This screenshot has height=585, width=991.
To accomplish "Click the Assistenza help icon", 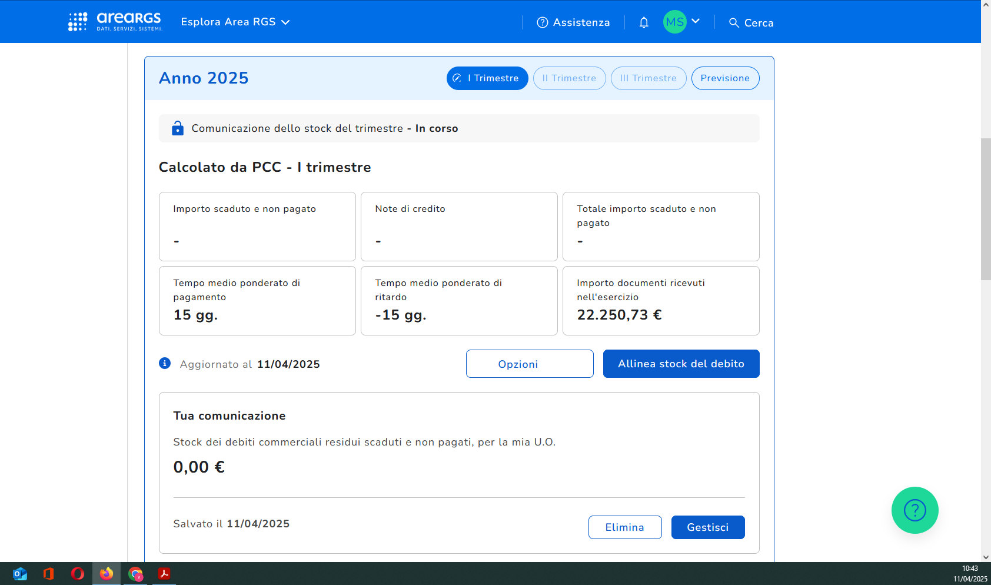I will (542, 22).
